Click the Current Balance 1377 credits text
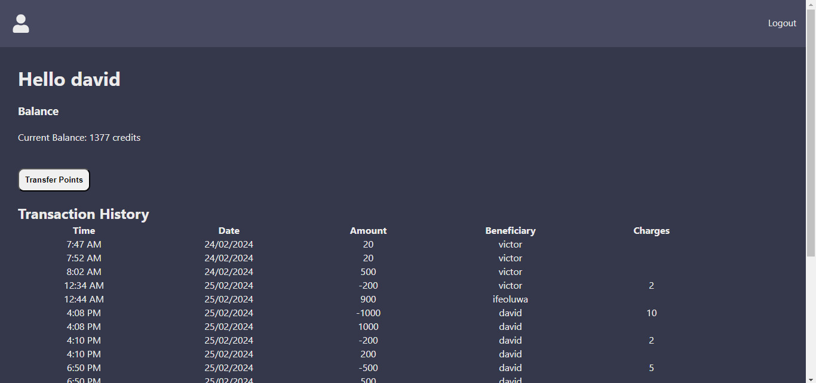 79,138
